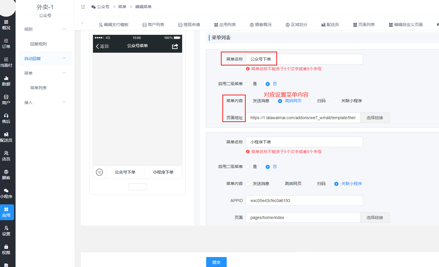The image size is (439, 267).
Task: Select 是 for first menu's 启用二级菜单
Action: (x=248, y=84)
